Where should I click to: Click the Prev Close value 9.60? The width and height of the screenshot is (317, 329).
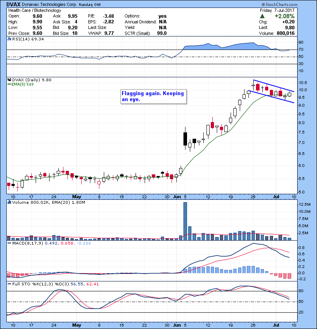tap(37, 33)
